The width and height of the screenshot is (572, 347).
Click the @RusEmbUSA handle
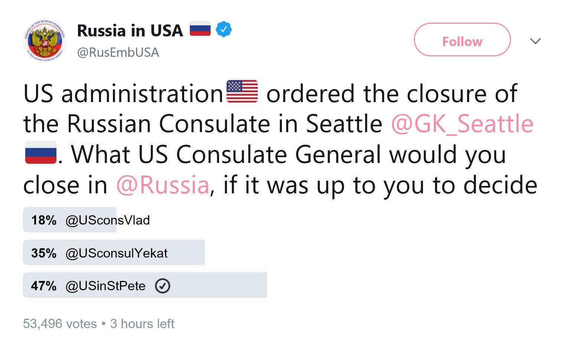[118, 52]
